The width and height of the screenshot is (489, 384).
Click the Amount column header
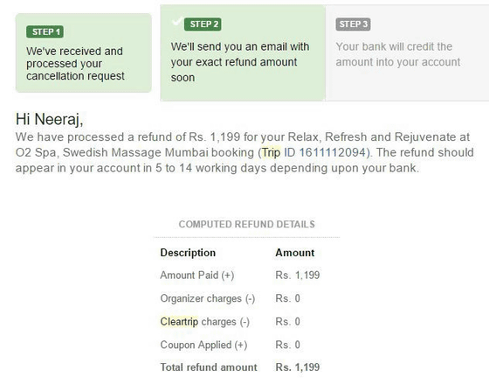click(x=295, y=253)
